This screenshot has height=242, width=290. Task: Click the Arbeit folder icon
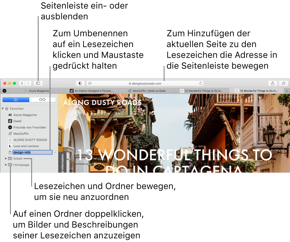[10, 159]
